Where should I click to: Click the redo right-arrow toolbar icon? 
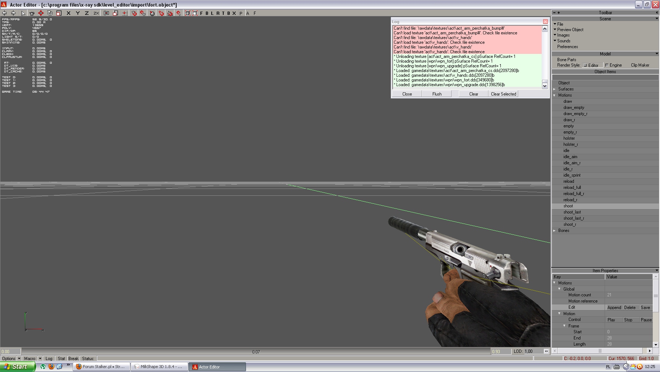pyautogui.click(x=13, y=13)
